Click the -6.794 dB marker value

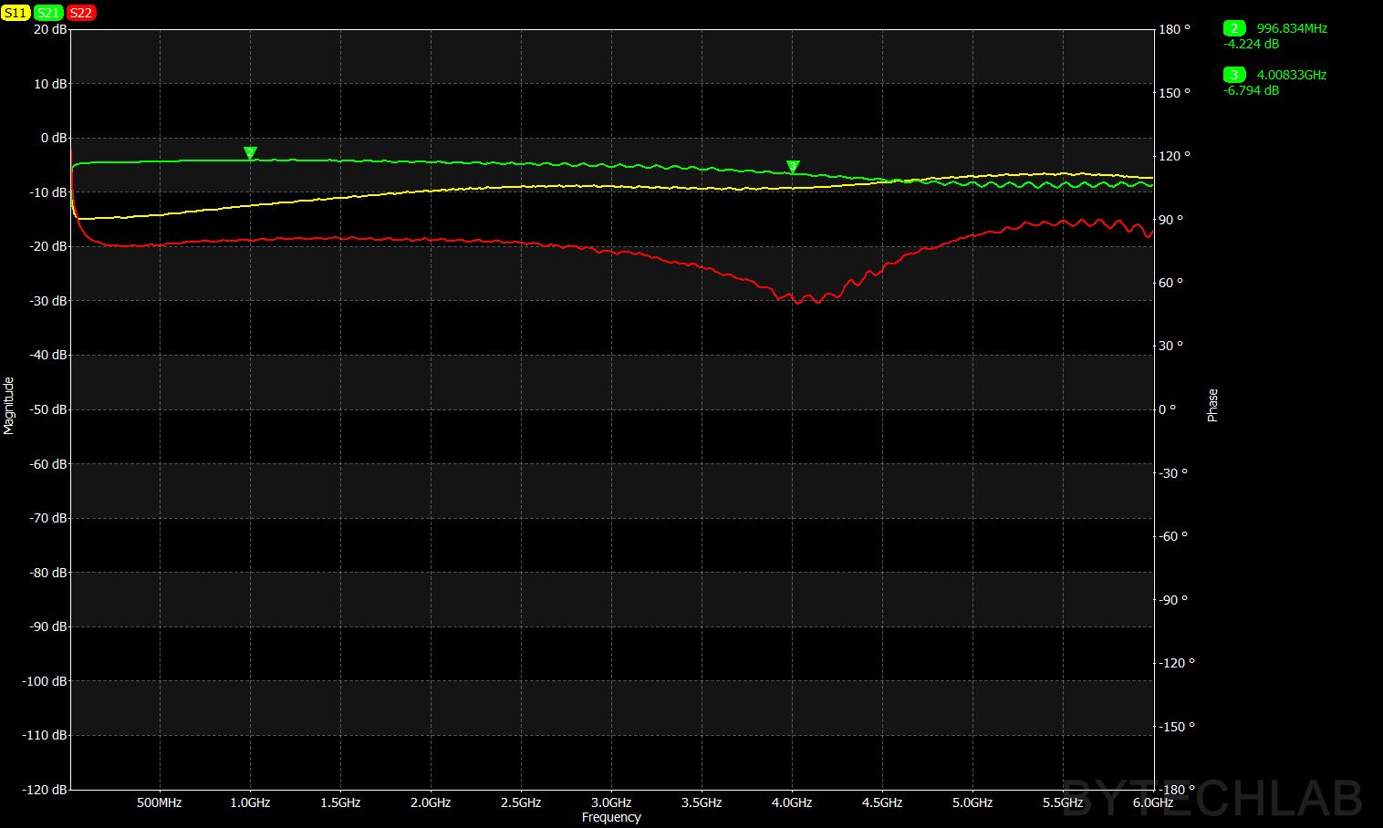pos(1251,90)
